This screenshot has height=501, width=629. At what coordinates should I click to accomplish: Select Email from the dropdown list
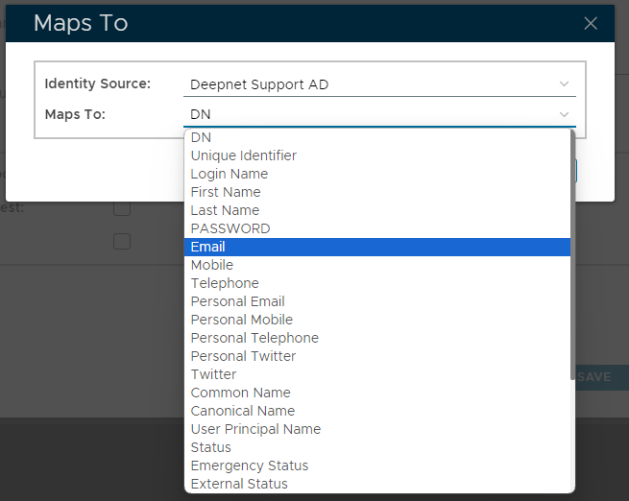pyautogui.click(x=208, y=247)
